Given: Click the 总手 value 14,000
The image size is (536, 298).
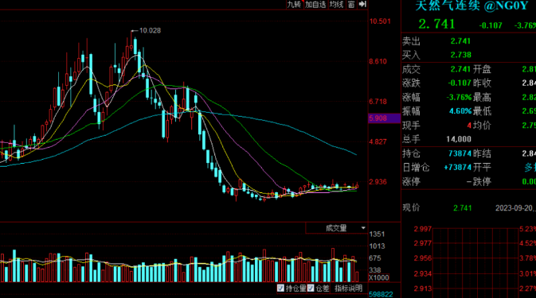Looking at the screenshot, I should pos(459,139).
